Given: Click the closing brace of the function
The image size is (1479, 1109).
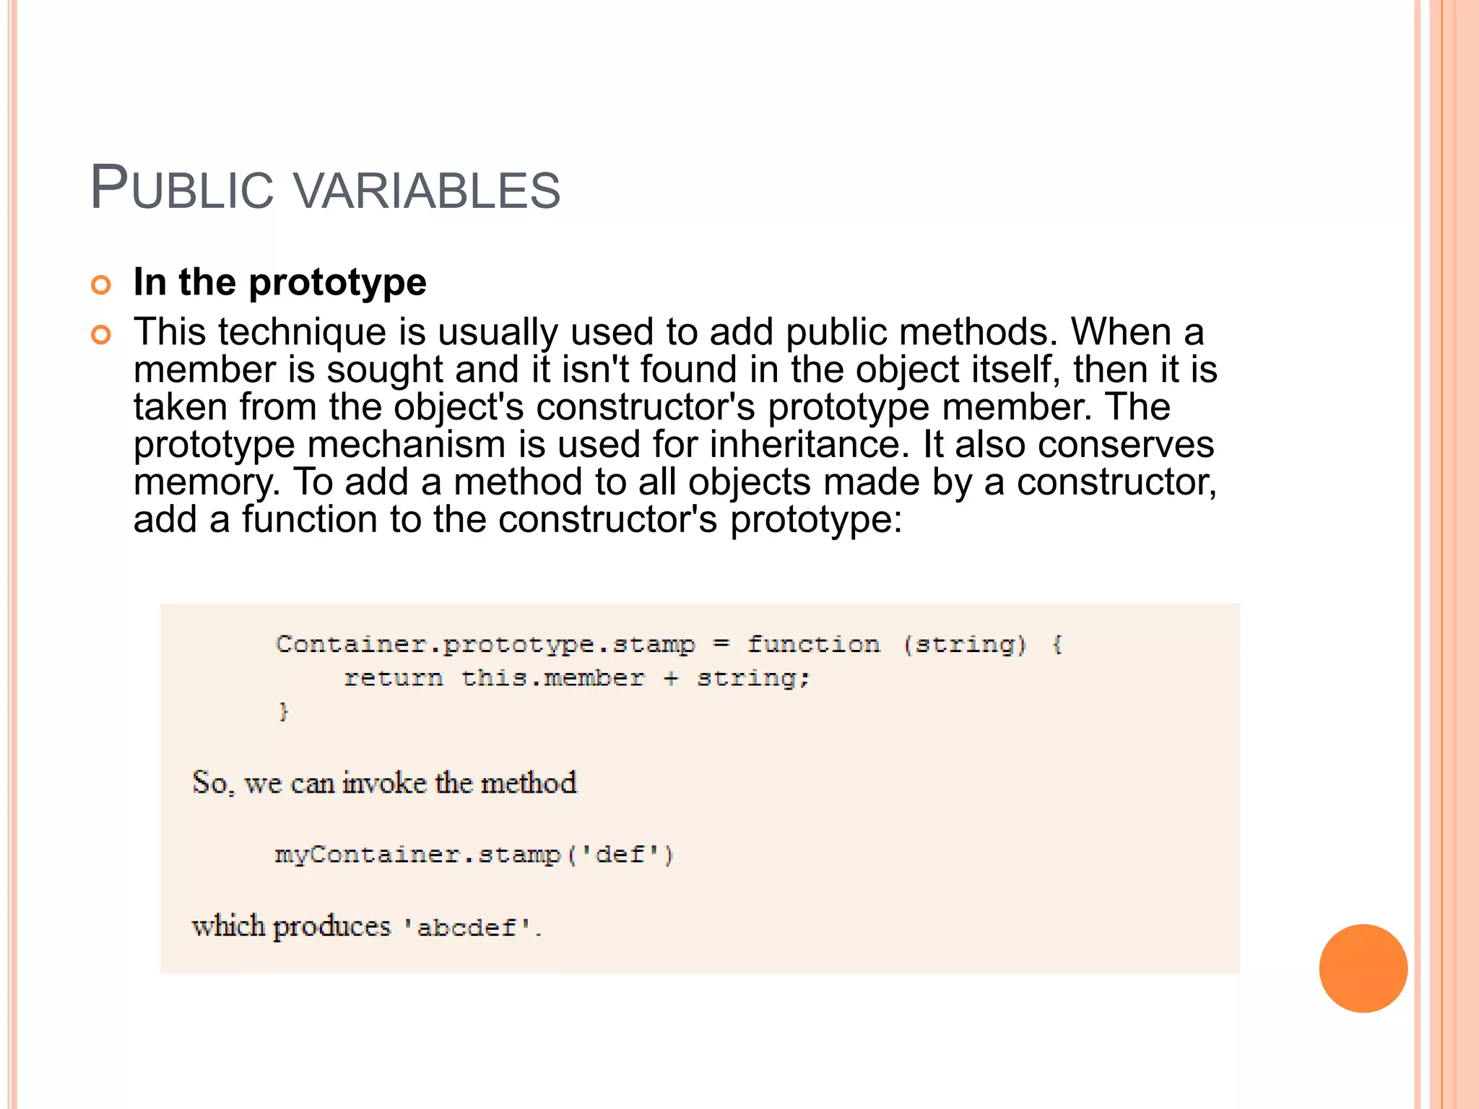Looking at the screenshot, I should [x=283, y=712].
